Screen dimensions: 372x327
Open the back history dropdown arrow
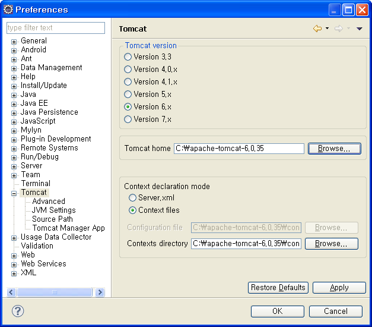pyautogui.click(x=327, y=29)
